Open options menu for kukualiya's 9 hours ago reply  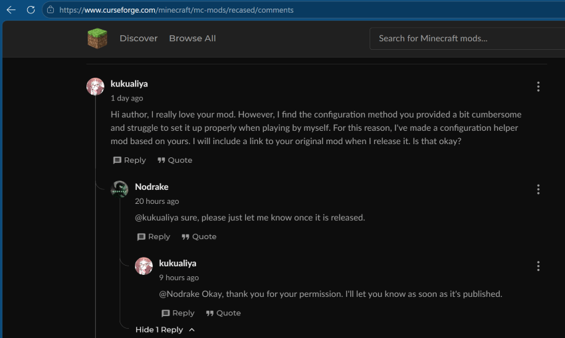(538, 266)
